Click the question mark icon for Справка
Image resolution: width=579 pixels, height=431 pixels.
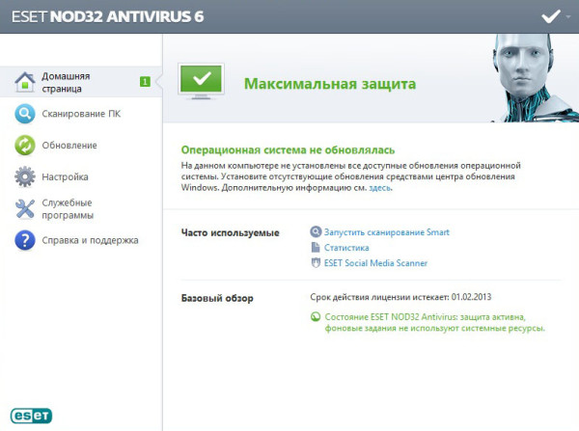click(x=25, y=240)
